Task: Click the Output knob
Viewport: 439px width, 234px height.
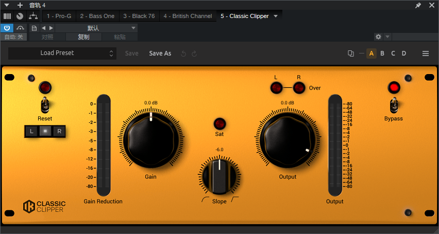Action: (288, 139)
